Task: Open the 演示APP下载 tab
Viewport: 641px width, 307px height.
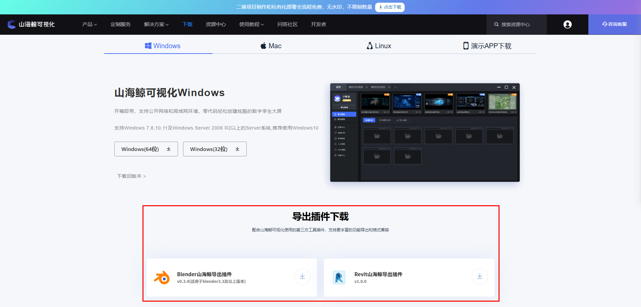Action: tap(487, 46)
